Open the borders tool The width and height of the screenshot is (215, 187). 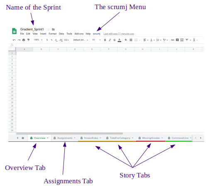(131, 40)
